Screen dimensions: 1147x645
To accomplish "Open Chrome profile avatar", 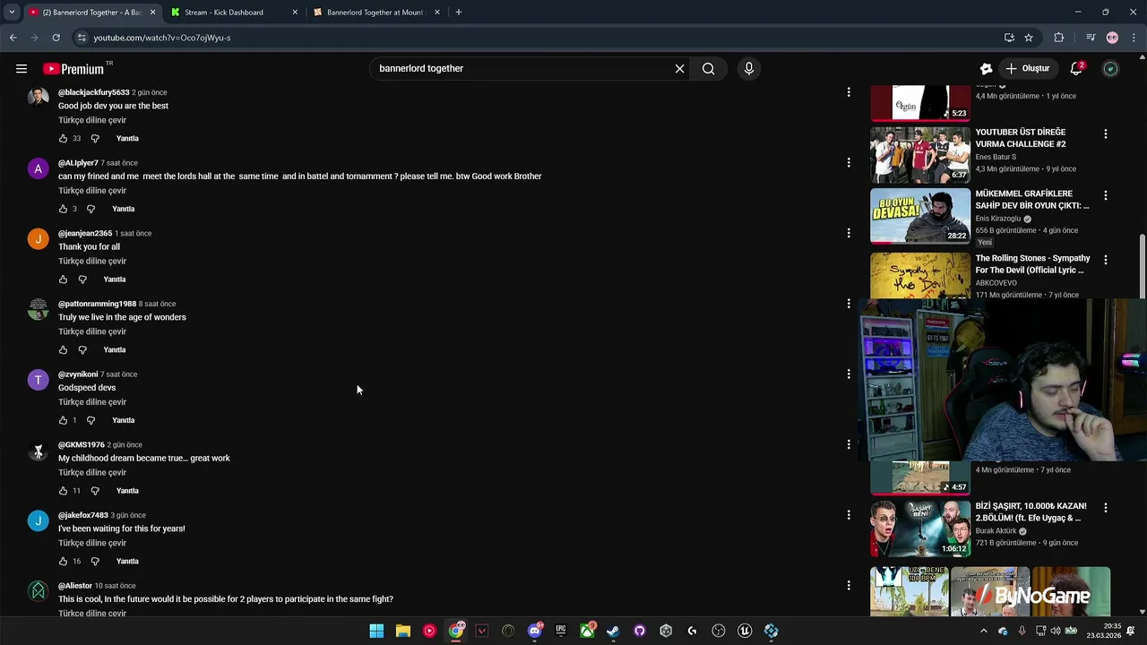I will tap(1112, 38).
